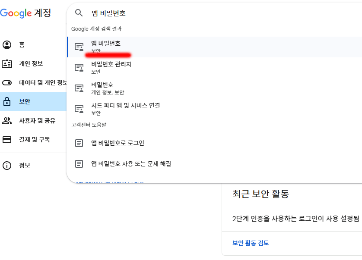Click the article icon beside 앱 비밀번호로 로그인
This screenshot has height=260, width=362.
coord(79,143)
